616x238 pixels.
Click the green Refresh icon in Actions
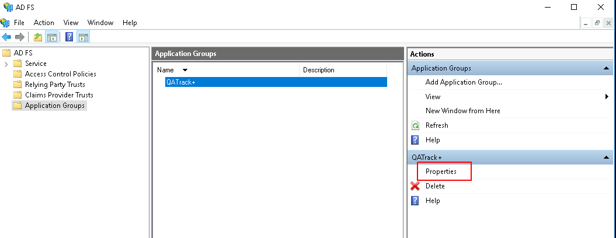click(x=415, y=125)
